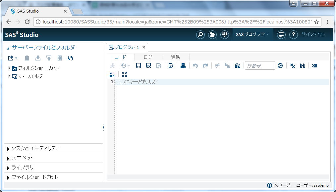Collapse the サーバーファイルとフォルダ section
336x192 pixels.
point(8,48)
